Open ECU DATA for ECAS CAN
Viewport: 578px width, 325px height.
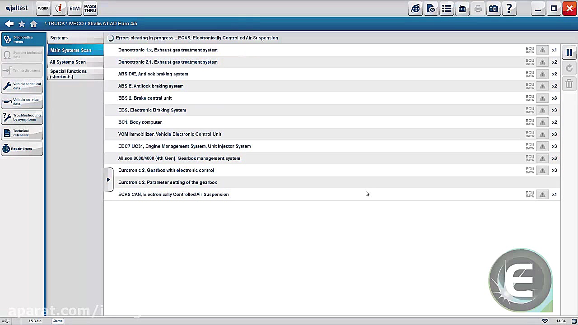click(x=530, y=194)
